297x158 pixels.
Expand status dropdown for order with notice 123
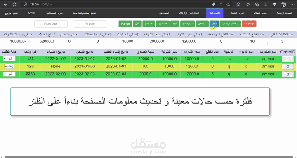coord(9,59)
